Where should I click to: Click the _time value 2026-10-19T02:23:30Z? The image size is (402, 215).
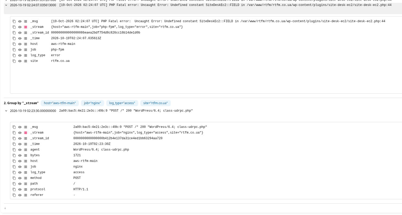click(92, 144)
